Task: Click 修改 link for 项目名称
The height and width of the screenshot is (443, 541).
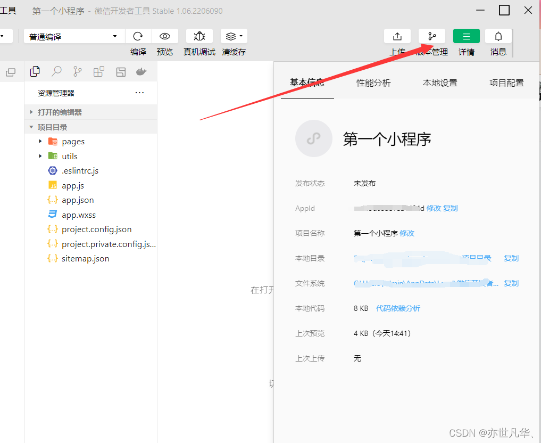Action: [x=407, y=233]
